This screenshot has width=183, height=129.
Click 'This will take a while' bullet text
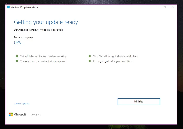coord(44,56)
